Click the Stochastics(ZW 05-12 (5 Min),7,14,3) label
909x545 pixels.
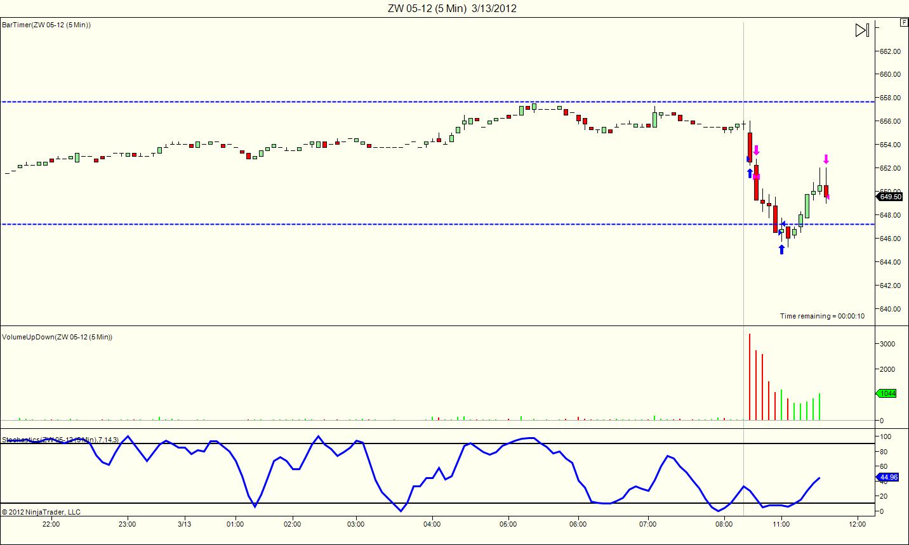[60, 440]
